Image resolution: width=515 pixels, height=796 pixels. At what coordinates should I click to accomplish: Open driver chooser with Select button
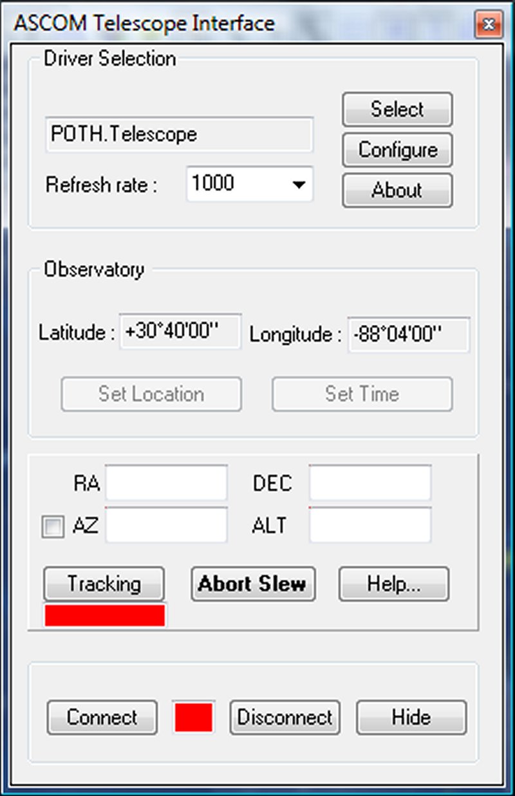click(x=397, y=109)
